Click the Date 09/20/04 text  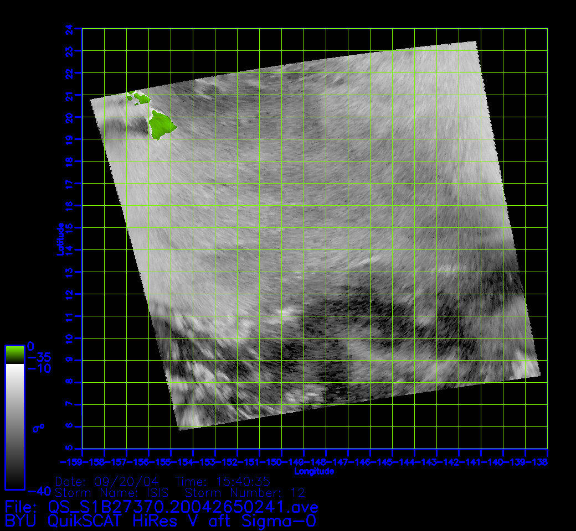111,481
